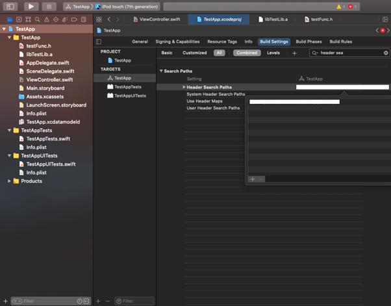Screen dimensions: 391x306
Task: Open Main.storyboard in the navigator
Action: [x=45, y=88]
